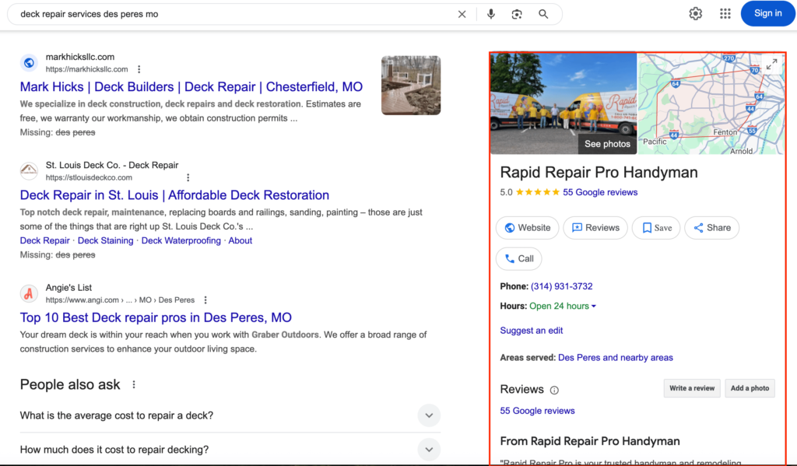Open three-dot menu for markhicksllc.com result
Screen dimensions: 797x466
coord(139,69)
